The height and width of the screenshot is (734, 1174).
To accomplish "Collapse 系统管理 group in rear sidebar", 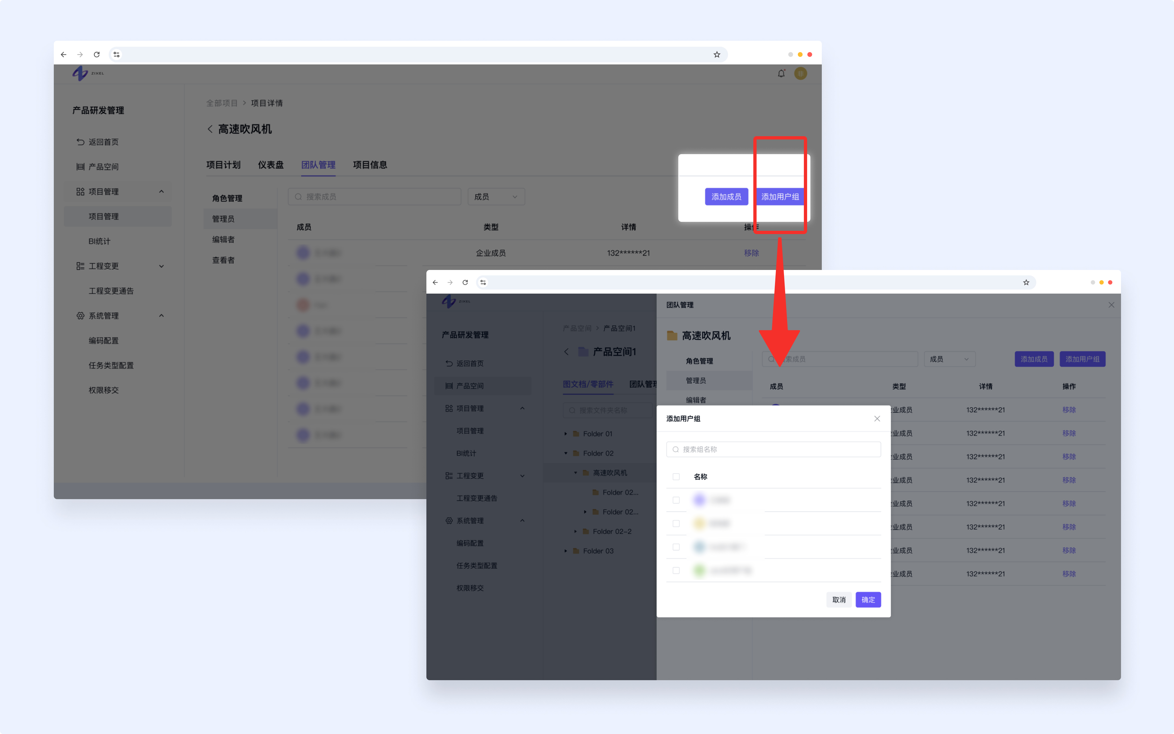I will click(161, 316).
